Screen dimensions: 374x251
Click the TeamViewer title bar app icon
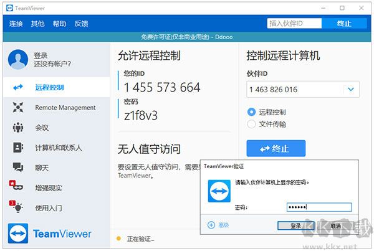(x=9, y=8)
